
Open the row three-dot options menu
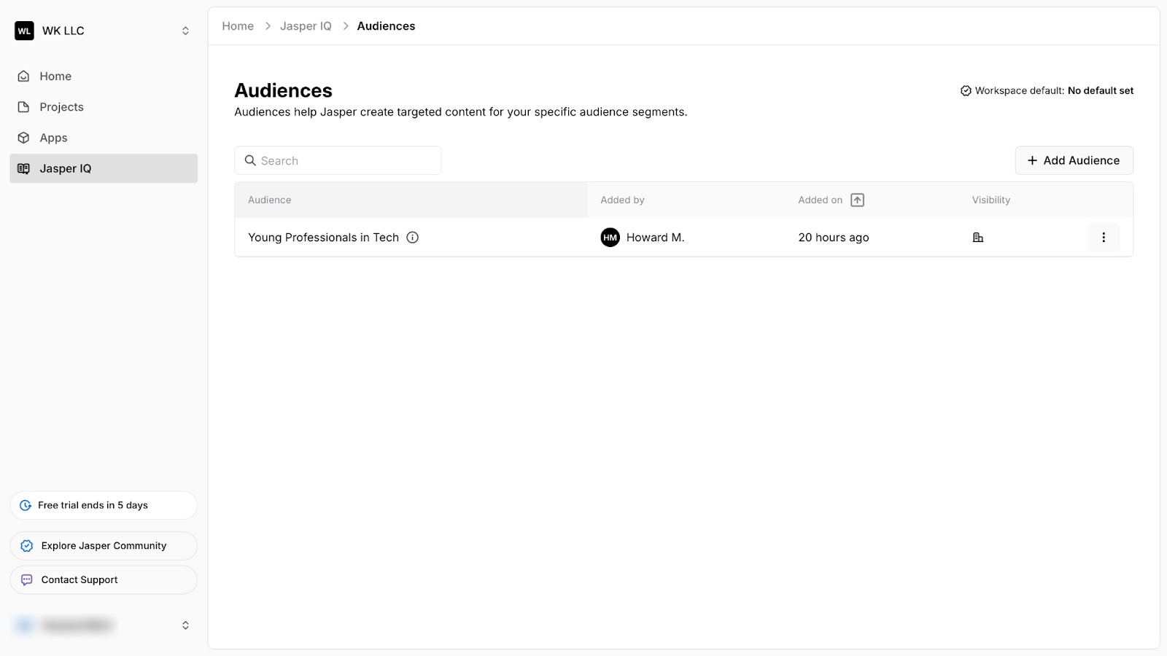[1104, 238]
